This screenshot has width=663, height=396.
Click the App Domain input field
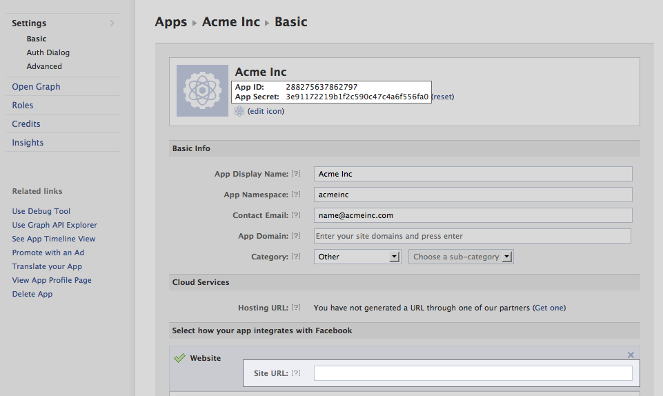pos(473,236)
